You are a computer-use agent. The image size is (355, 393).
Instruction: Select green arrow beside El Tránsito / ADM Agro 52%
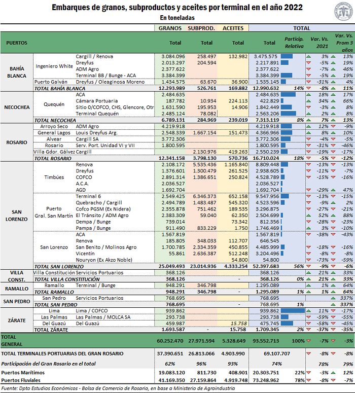click(x=309, y=215)
